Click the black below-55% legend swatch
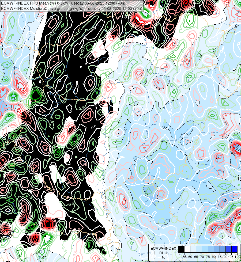This screenshot has width=241, height=262. pyautogui.click(x=182, y=249)
